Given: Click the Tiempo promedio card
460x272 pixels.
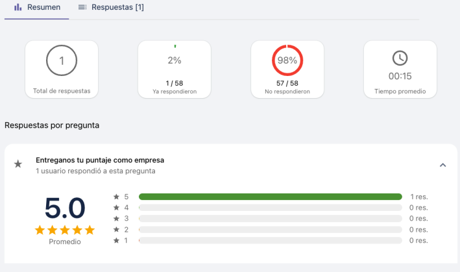Looking at the screenshot, I should click(x=400, y=69).
